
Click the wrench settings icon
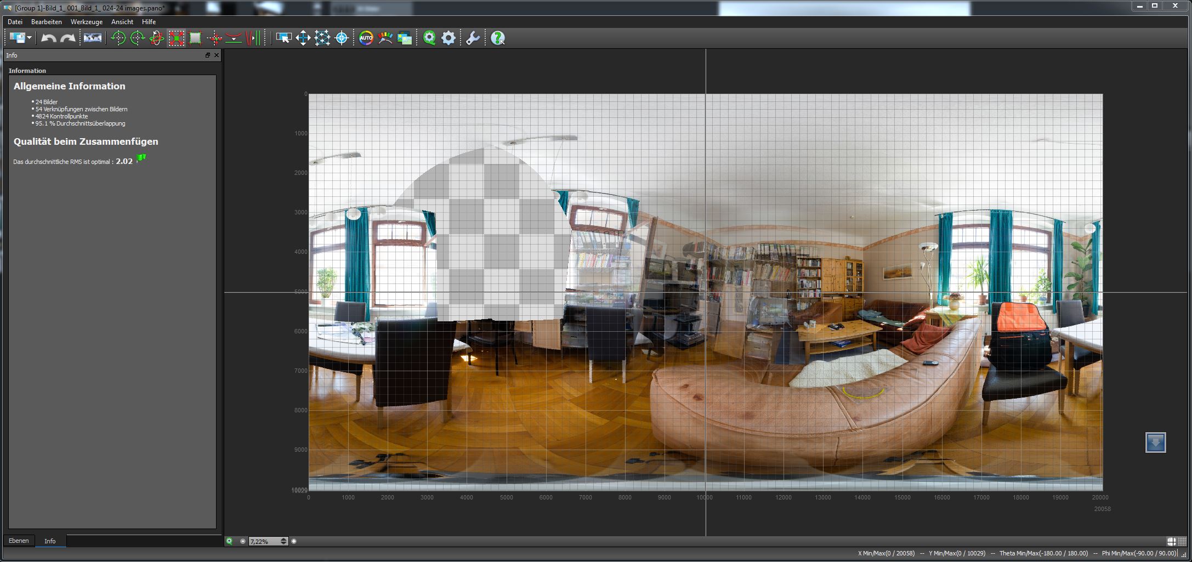point(473,38)
